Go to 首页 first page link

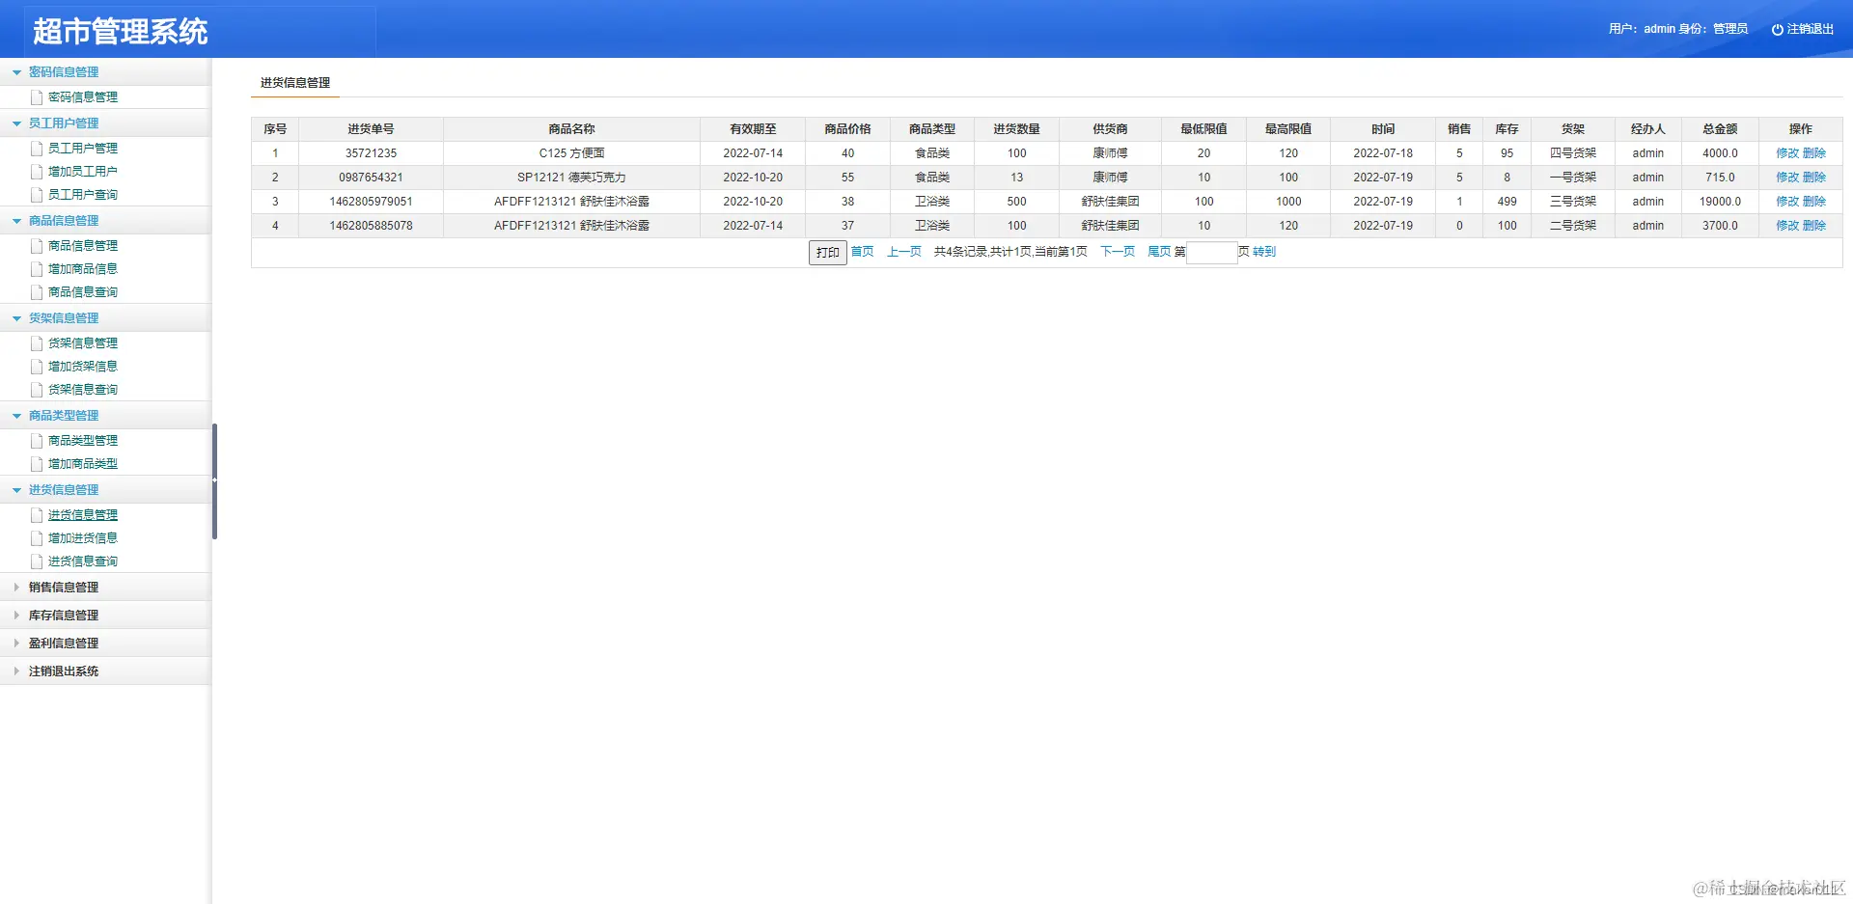tap(862, 252)
